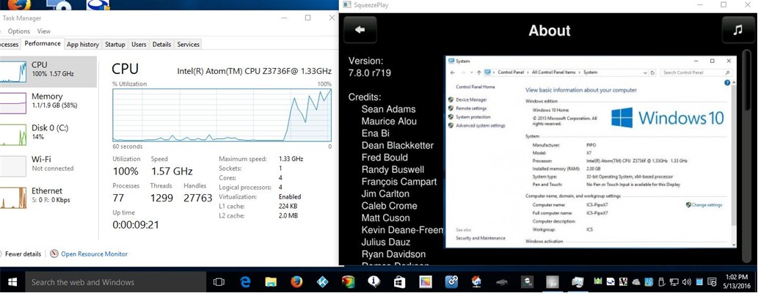
Task: Click the System window vertical scrollbar
Action: [x=733, y=164]
